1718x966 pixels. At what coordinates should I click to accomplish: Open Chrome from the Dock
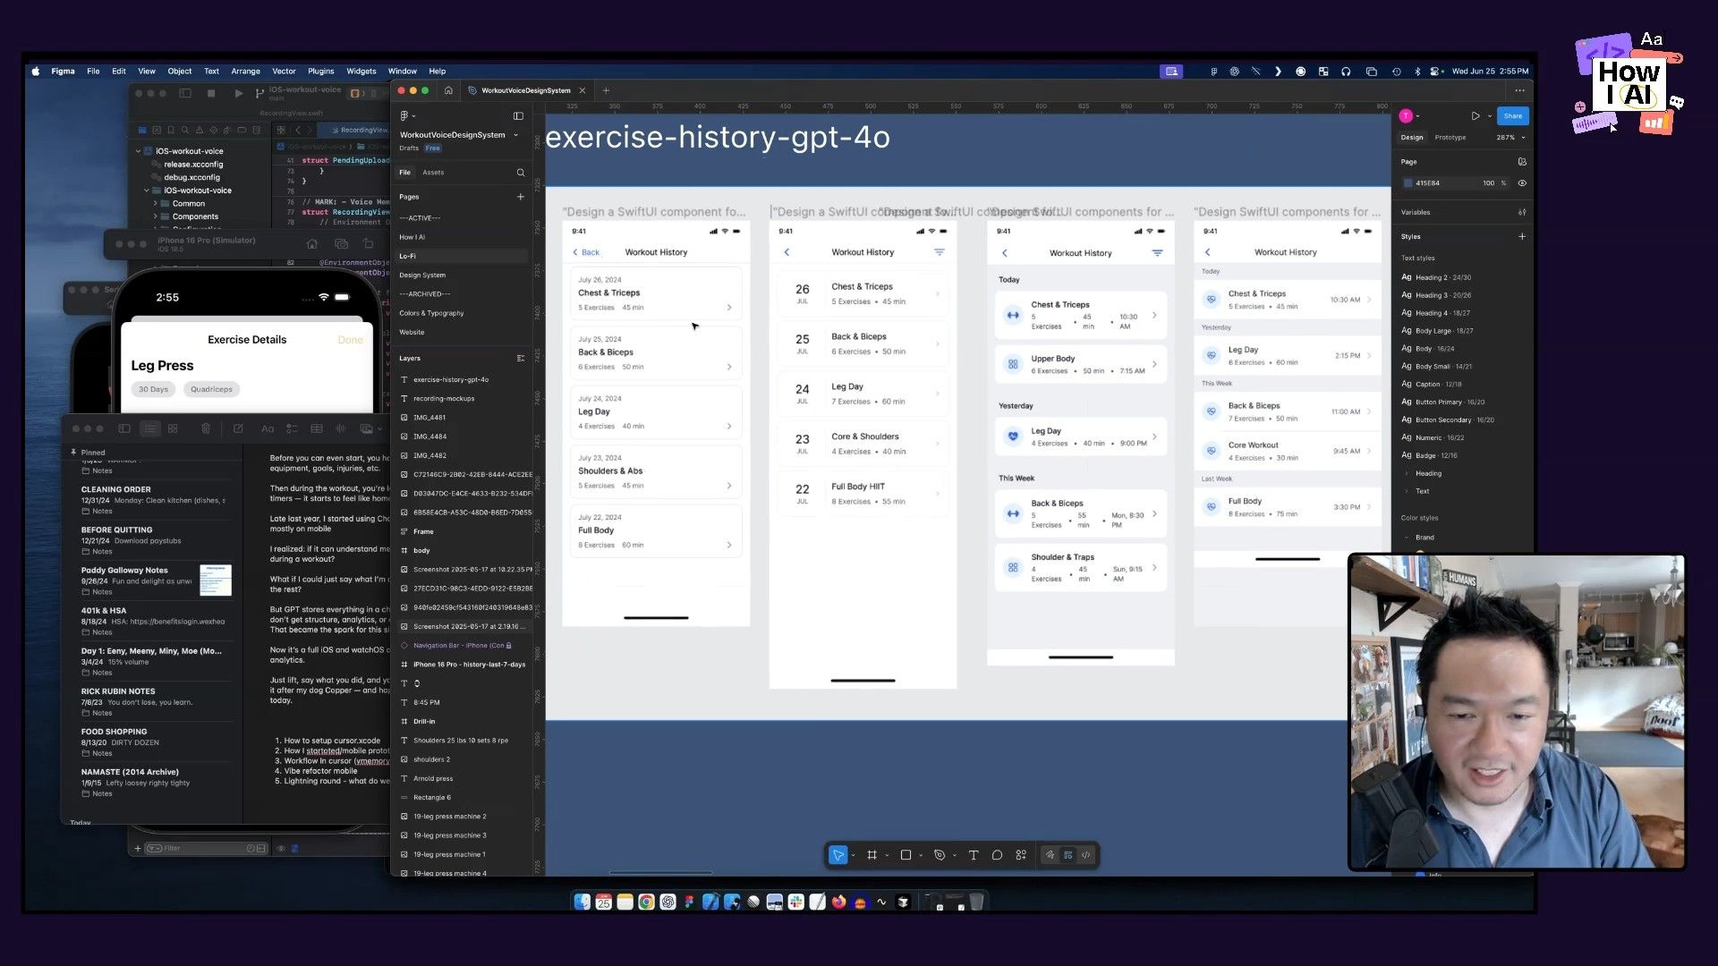tap(646, 902)
